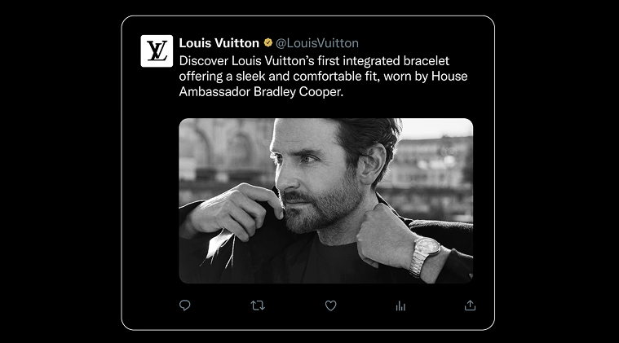The image size is (619, 343).
Task: Retweet the Louis Vuitton post
Action: [x=258, y=306]
